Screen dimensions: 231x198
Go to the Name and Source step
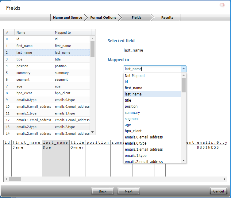tap(67, 17)
